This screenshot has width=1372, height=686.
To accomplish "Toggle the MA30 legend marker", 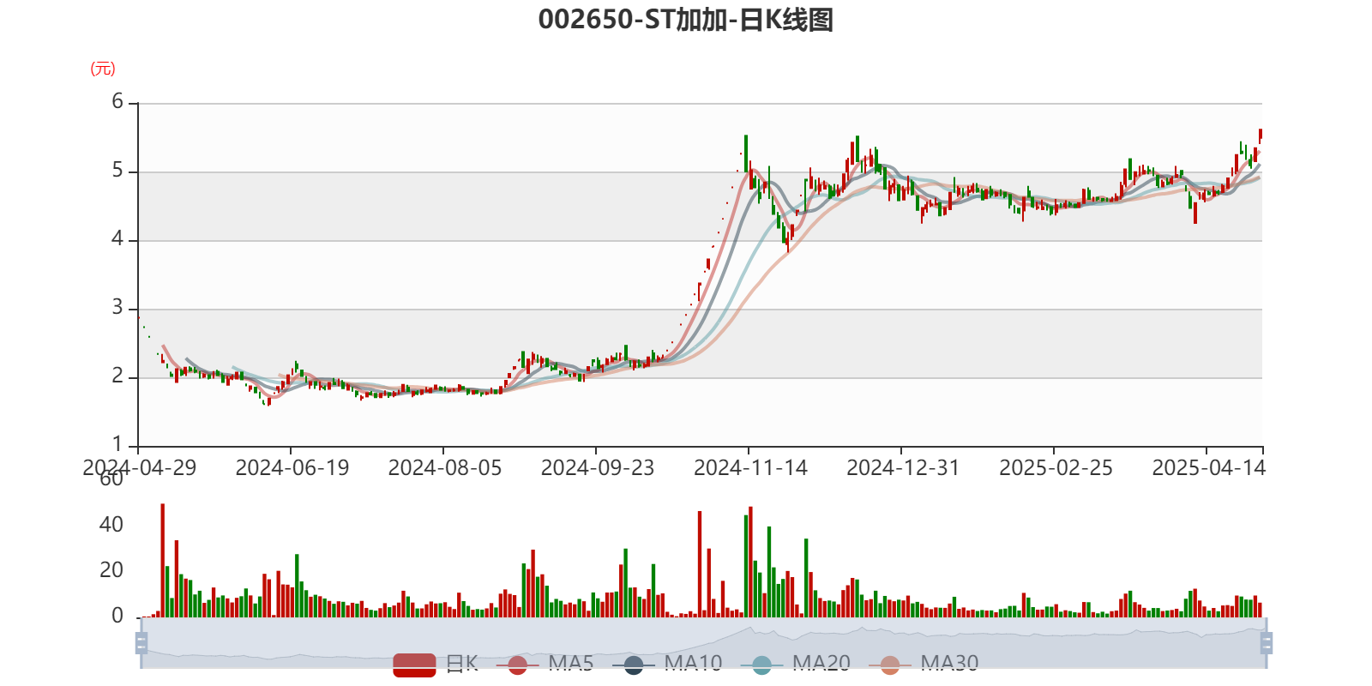I will coord(890,665).
